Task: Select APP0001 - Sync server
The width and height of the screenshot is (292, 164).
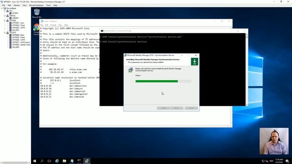Action: click(18, 23)
